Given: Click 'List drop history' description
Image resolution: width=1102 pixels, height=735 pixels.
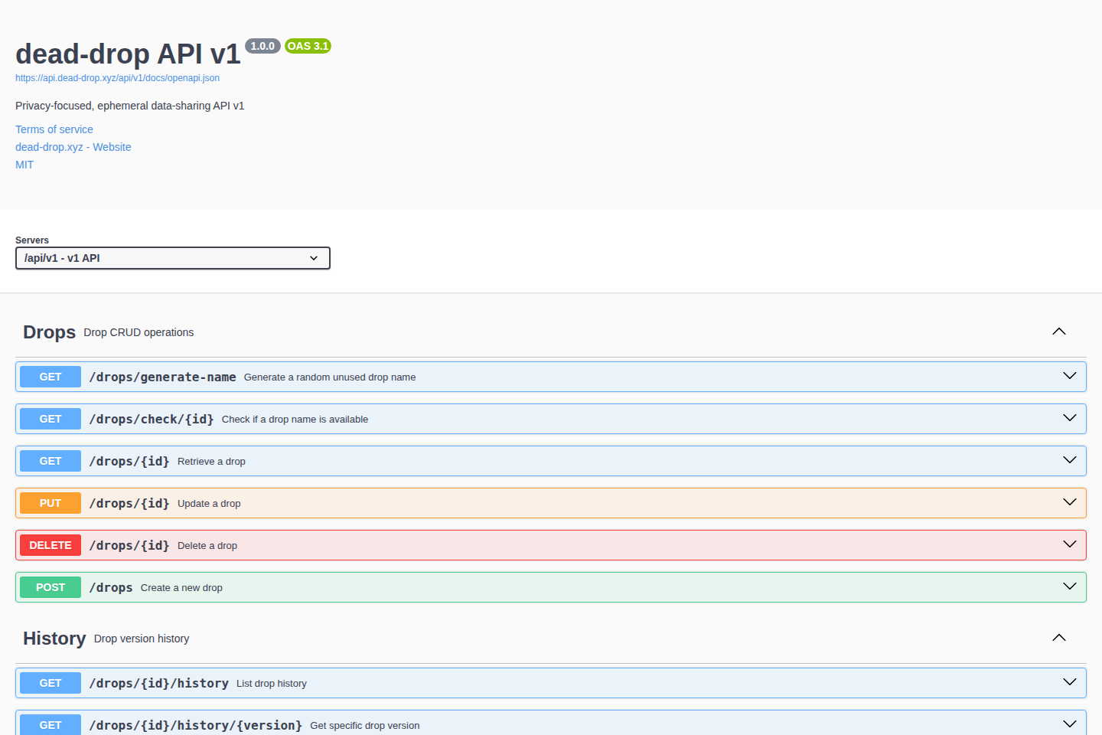Looking at the screenshot, I should point(272,684).
